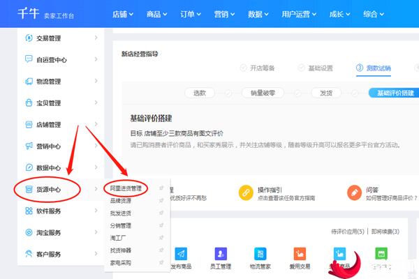Click the 数据中心 compass icon
The image size is (419, 279).
[x=29, y=167]
